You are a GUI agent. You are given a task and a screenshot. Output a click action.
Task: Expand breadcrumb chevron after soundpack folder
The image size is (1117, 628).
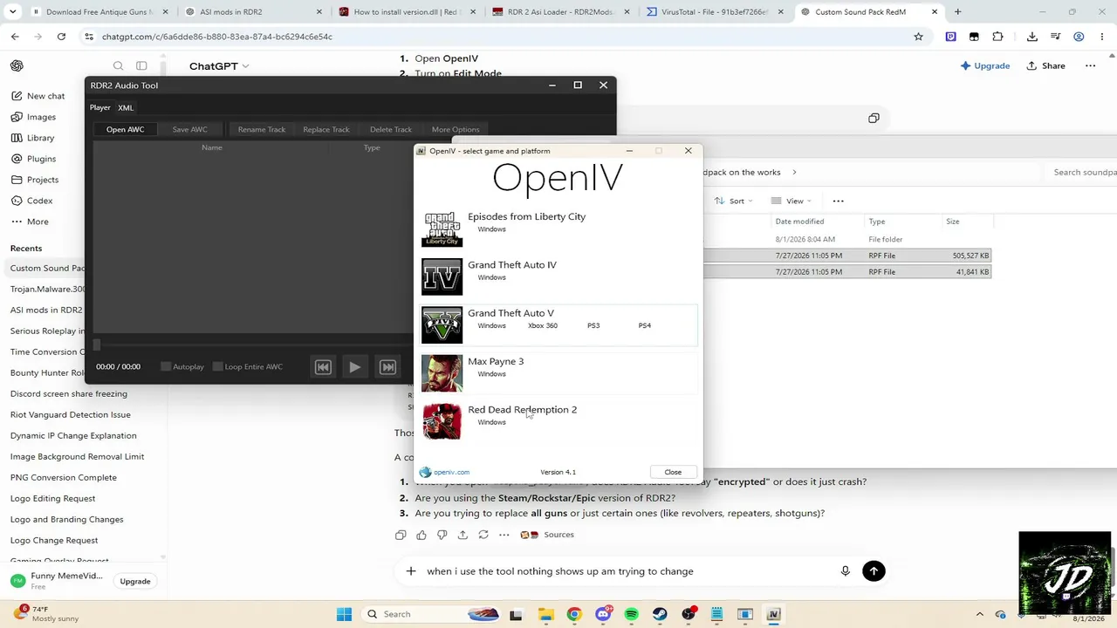point(794,173)
